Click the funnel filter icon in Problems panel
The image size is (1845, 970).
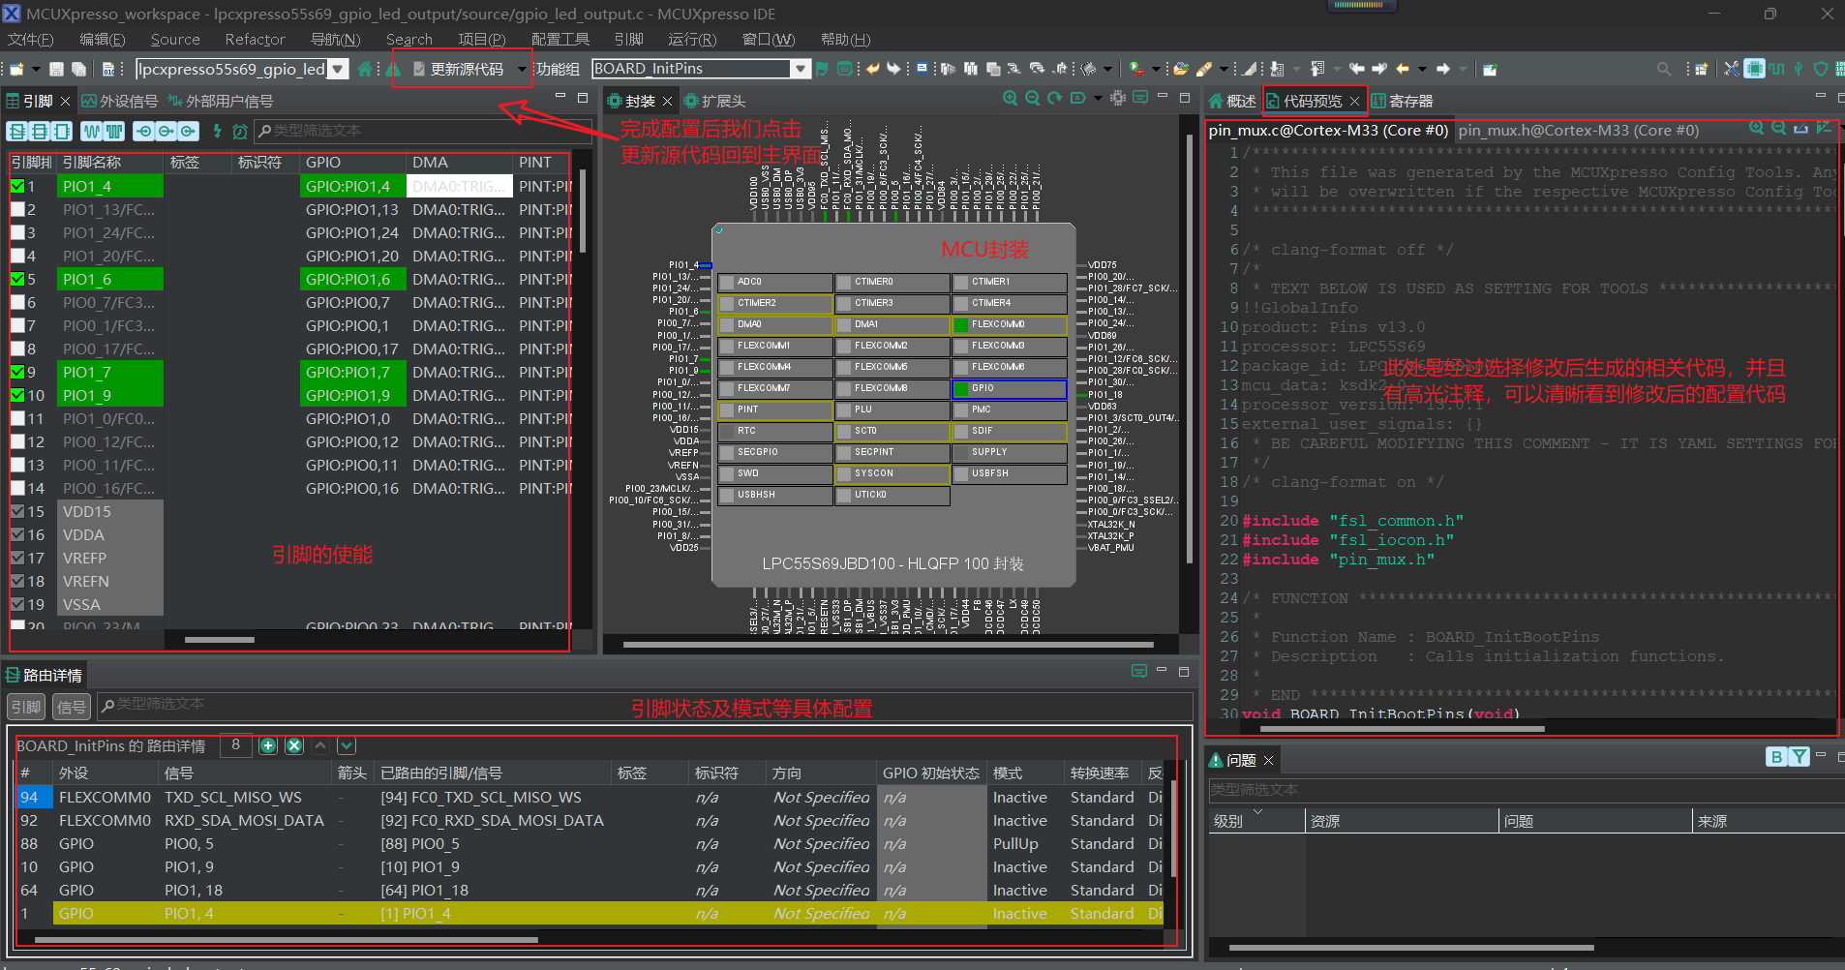(1799, 757)
